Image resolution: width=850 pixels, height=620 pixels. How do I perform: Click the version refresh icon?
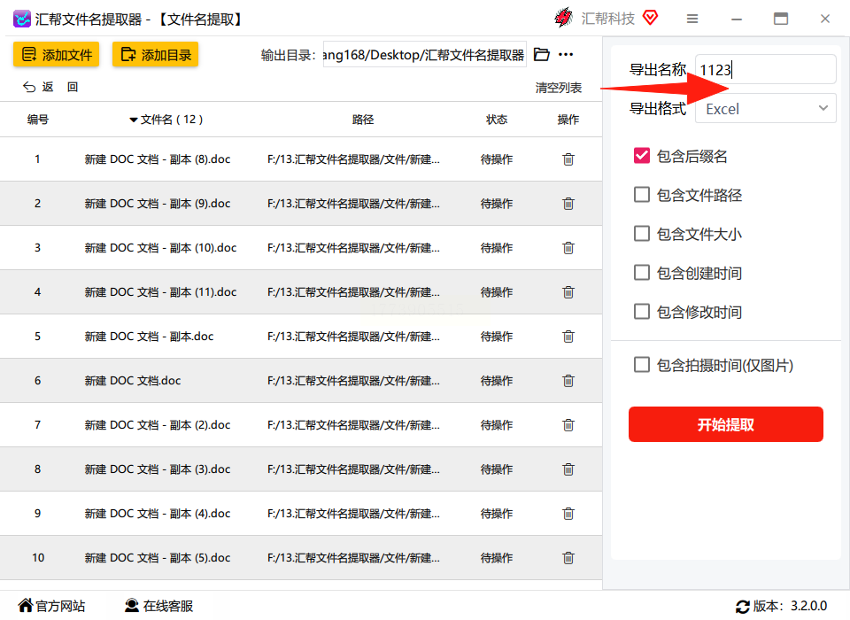tap(742, 607)
